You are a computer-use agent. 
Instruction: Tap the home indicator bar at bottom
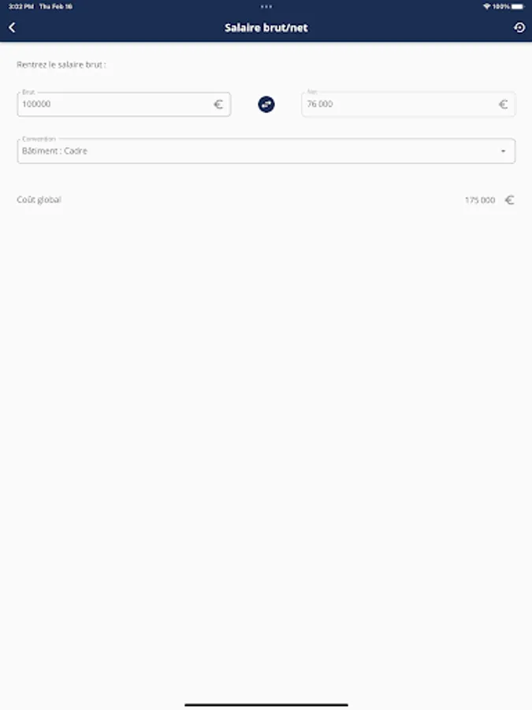coord(266,704)
